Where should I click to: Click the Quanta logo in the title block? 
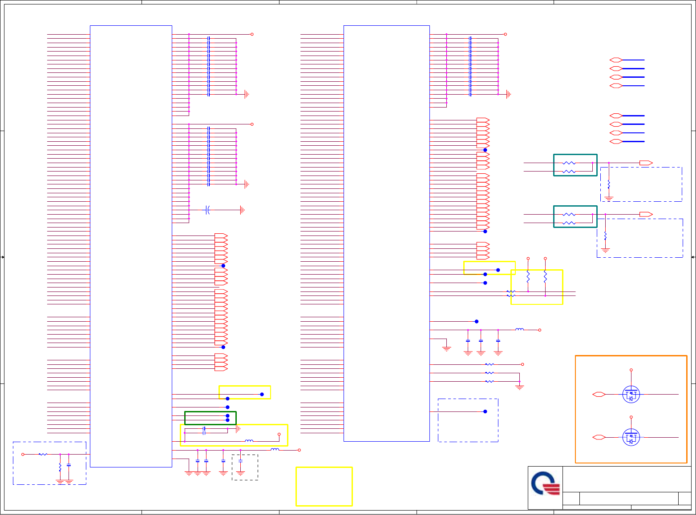[x=546, y=483]
